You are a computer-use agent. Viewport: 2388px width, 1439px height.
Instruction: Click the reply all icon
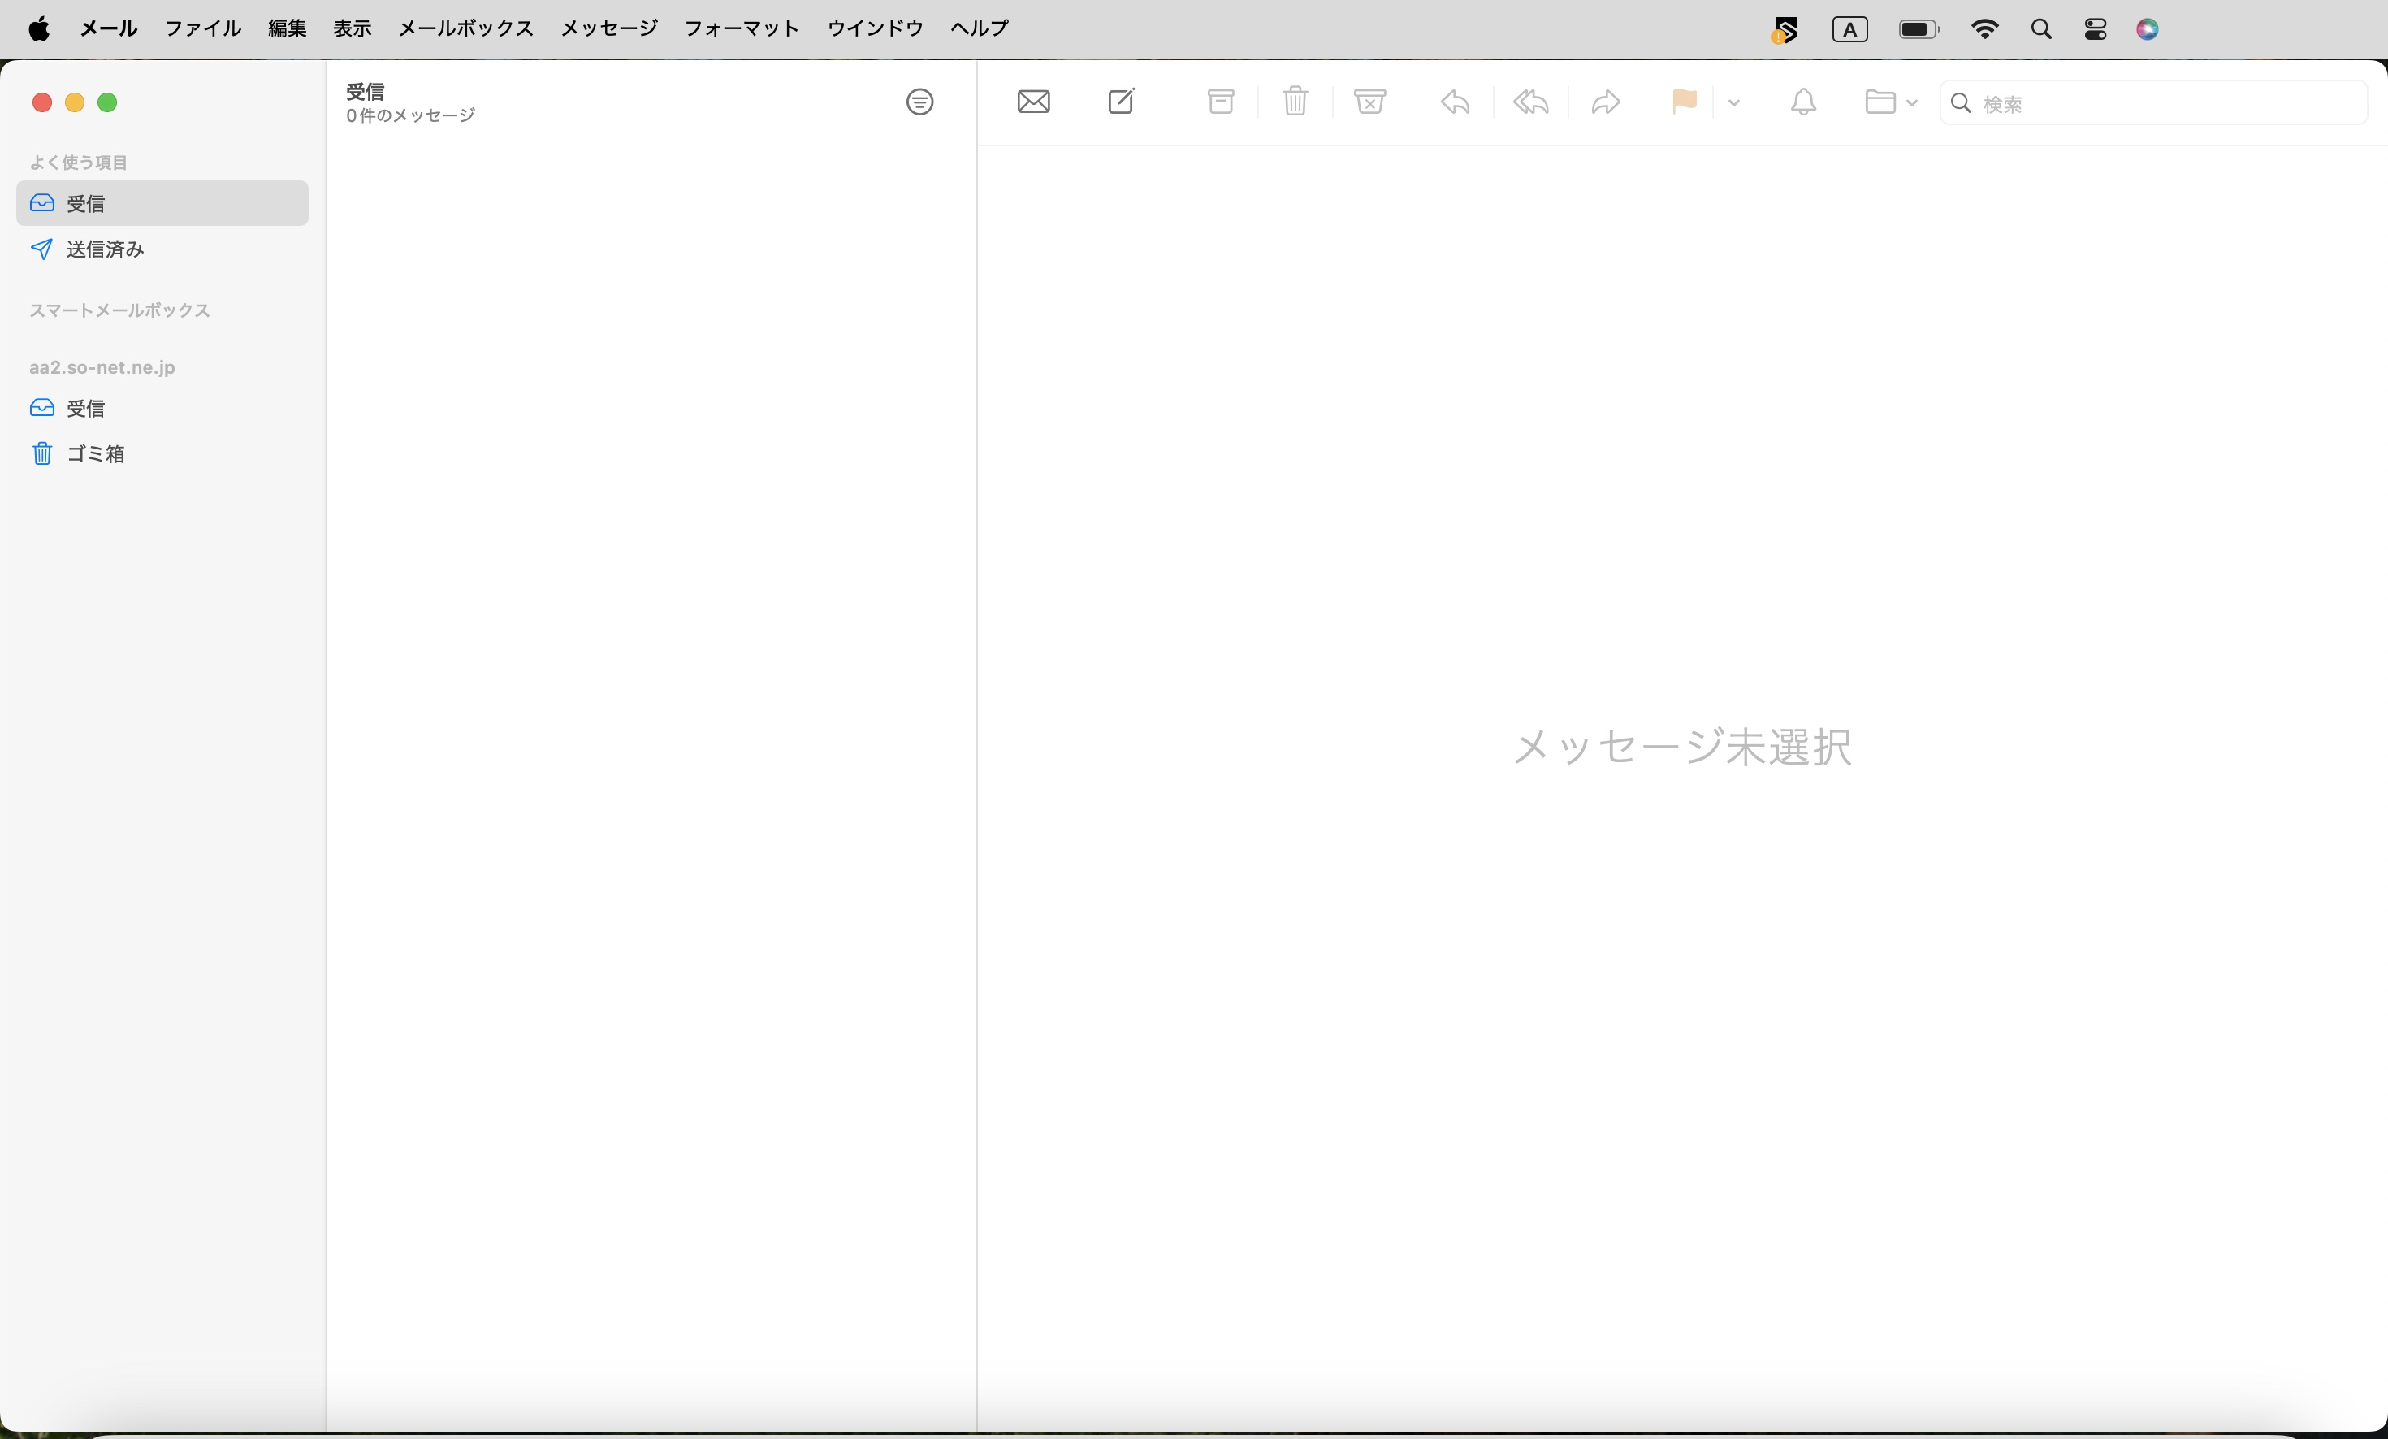click(1530, 102)
